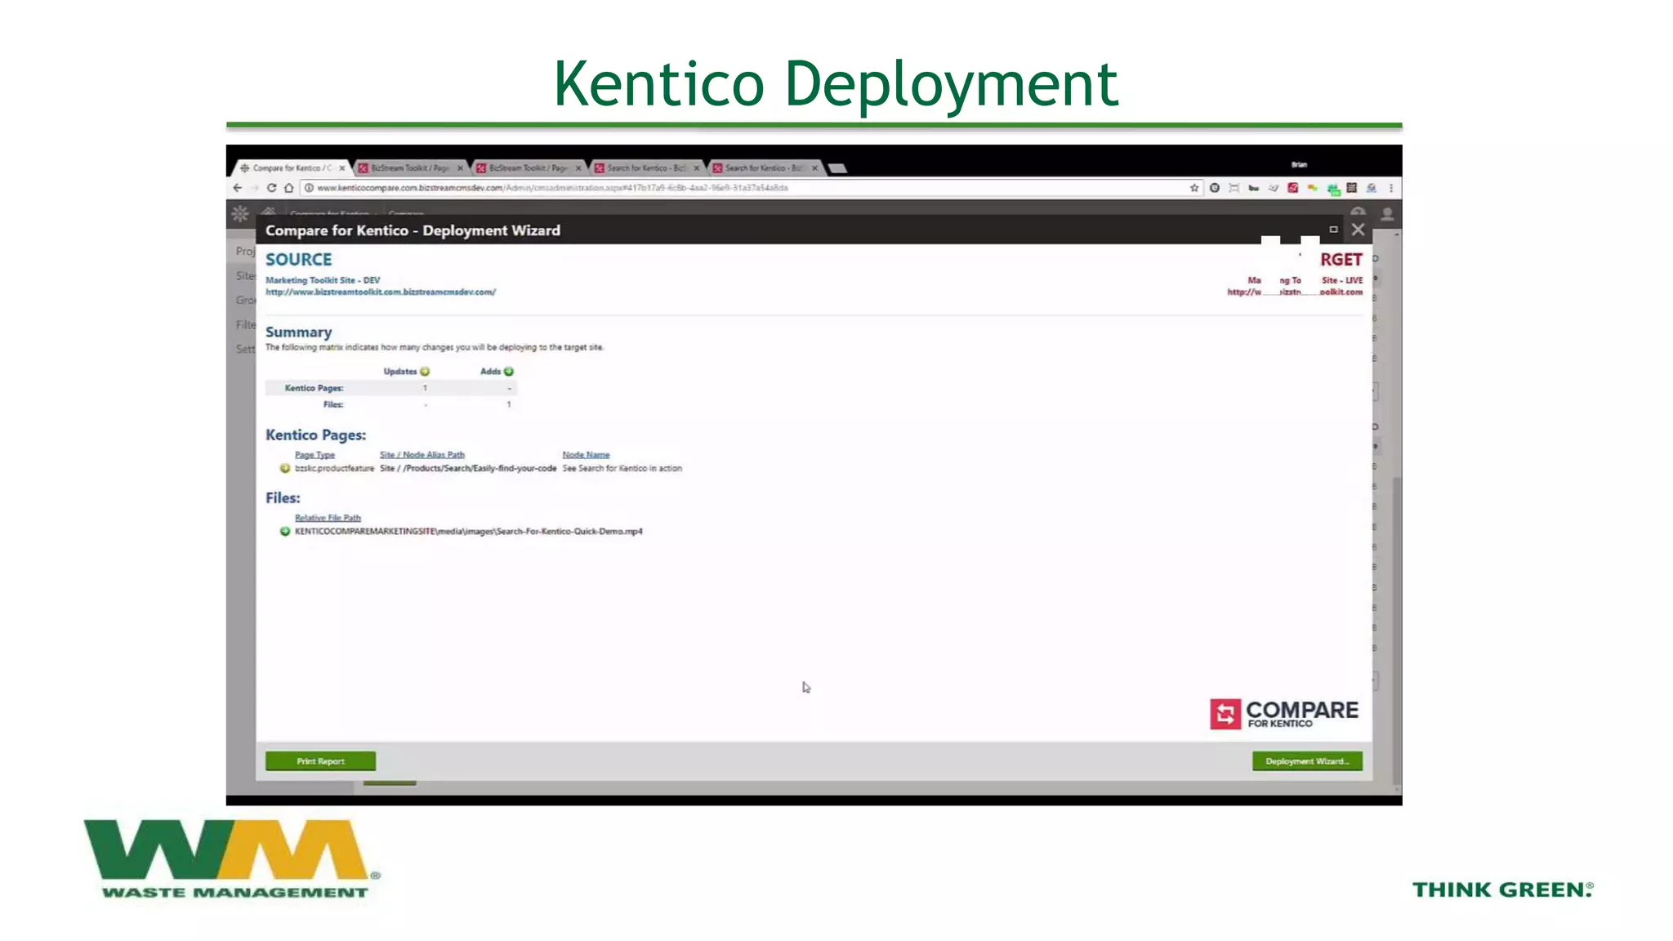1673x941 pixels.
Task: Open the source bizstreamtoolkit DEV URL
Action: [381, 292]
